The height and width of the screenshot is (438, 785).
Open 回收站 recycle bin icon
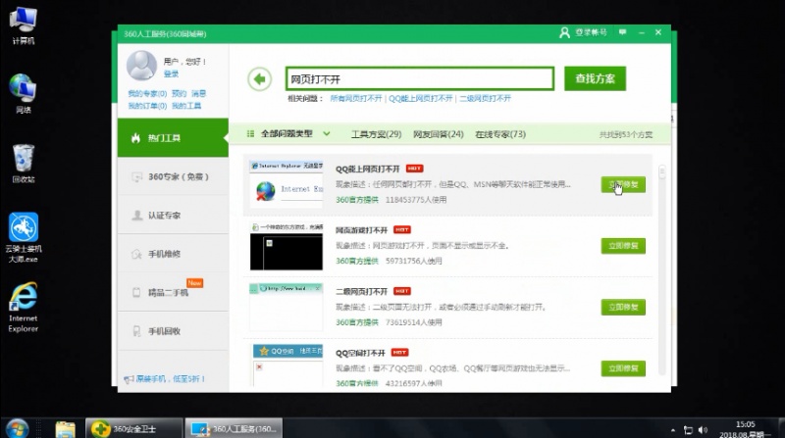coord(23,164)
